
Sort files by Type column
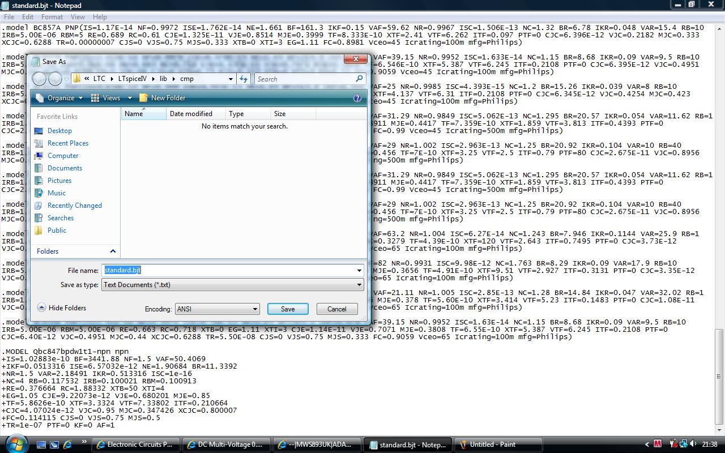[x=248, y=114]
